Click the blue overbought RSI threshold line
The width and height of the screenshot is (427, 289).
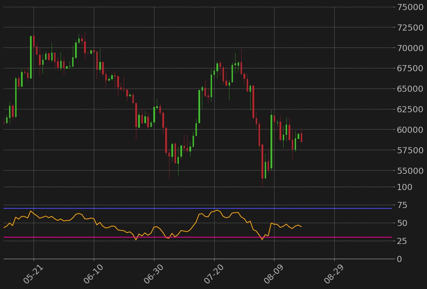[x=198, y=208]
